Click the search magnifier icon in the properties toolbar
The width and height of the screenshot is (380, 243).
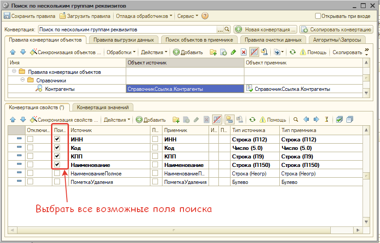[x=296, y=119]
